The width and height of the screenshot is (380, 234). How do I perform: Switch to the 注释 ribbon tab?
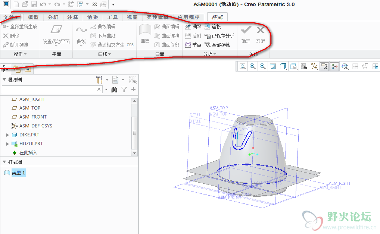point(73,18)
